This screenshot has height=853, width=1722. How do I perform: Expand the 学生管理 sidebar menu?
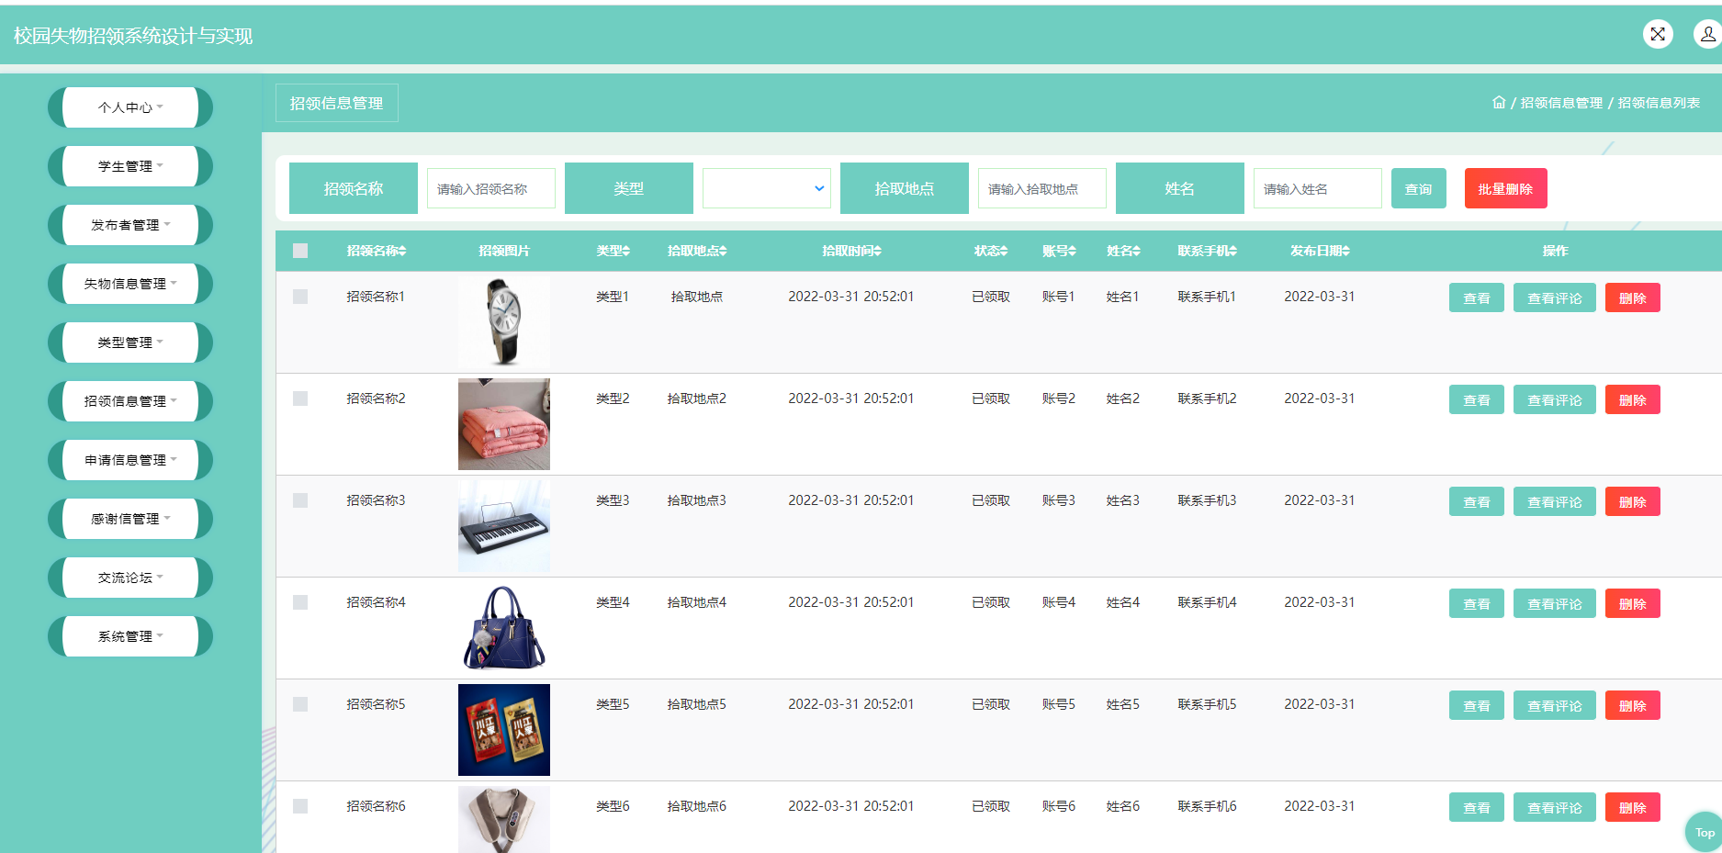click(130, 166)
